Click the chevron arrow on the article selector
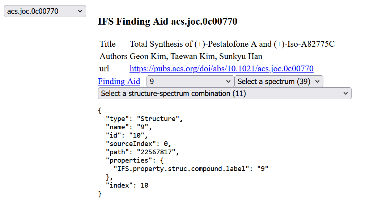 click(80, 11)
